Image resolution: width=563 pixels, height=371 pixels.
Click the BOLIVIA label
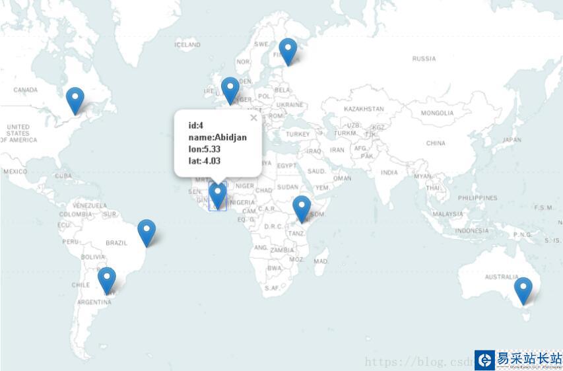pyautogui.click(x=93, y=257)
